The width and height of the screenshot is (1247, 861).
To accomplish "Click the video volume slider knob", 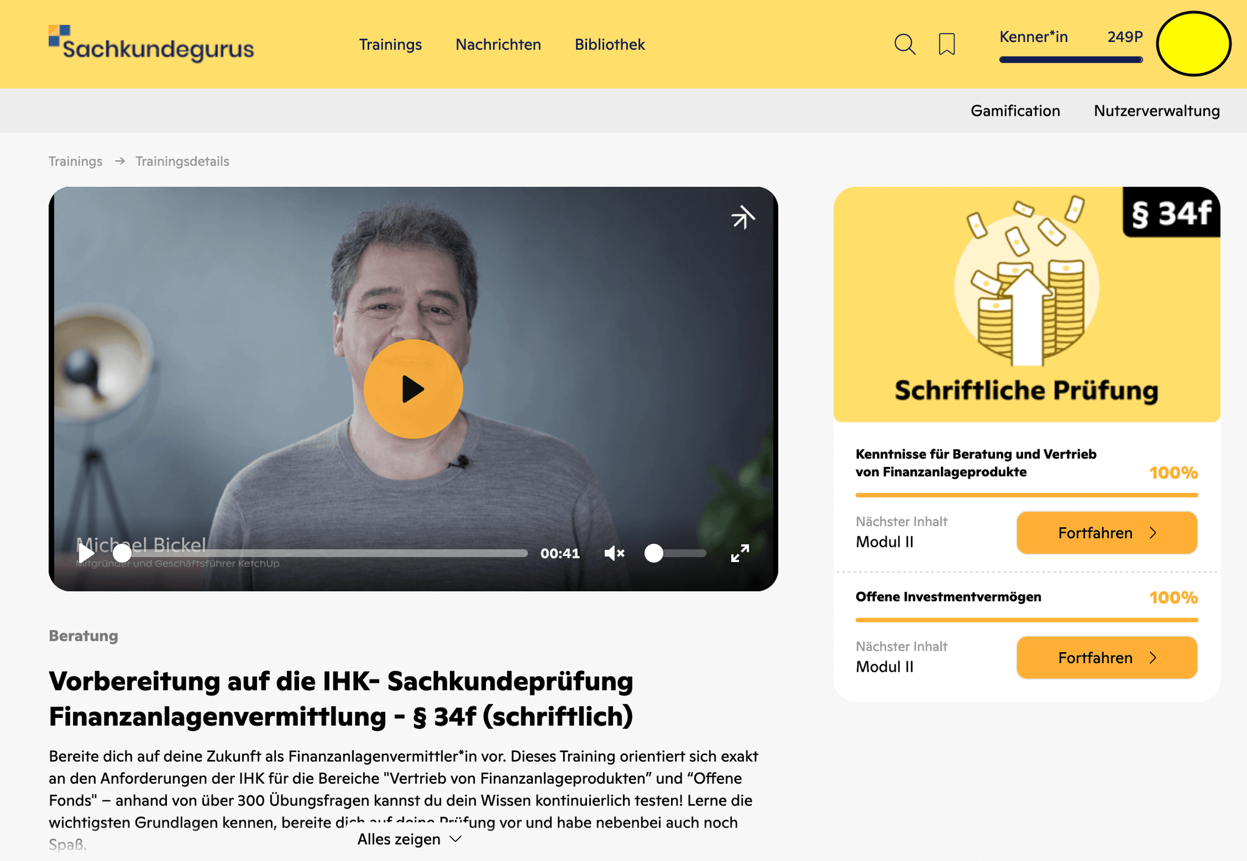I will pos(654,553).
